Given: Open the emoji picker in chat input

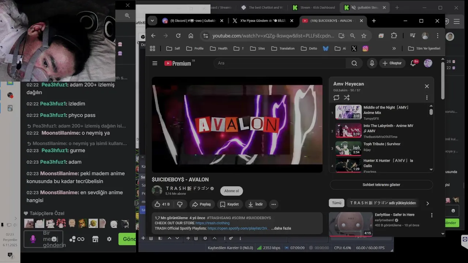Looking at the screenshot, I should point(54,239).
